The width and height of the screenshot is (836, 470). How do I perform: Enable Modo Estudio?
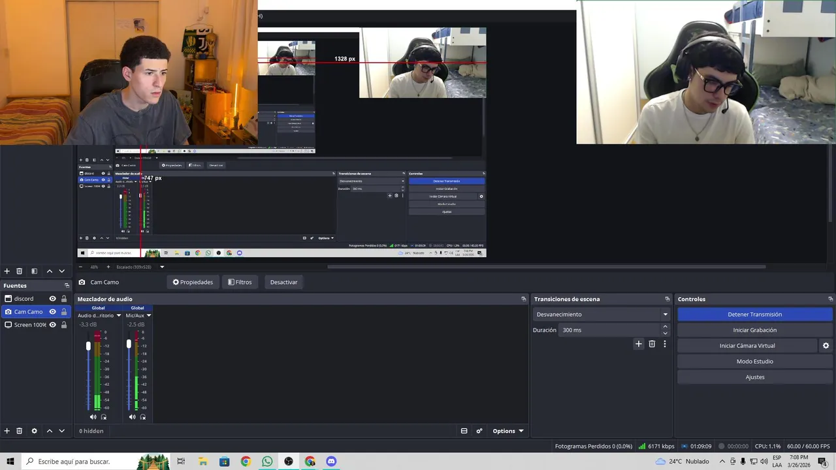[x=754, y=362]
